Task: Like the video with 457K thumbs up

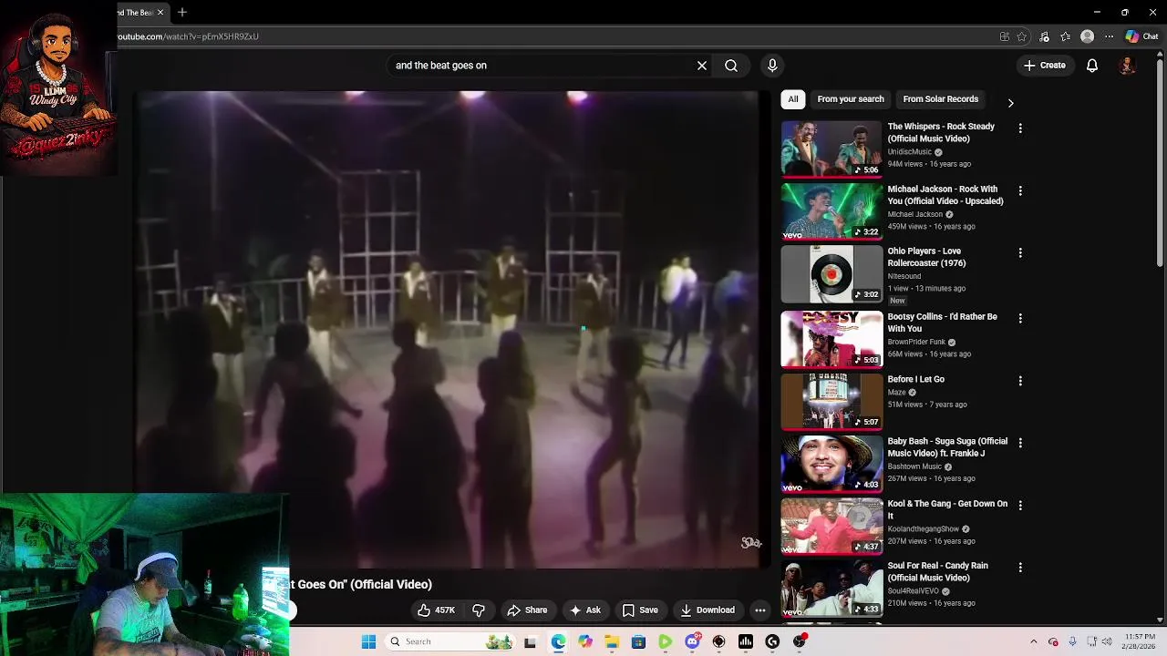Action: click(x=437, y=610)
